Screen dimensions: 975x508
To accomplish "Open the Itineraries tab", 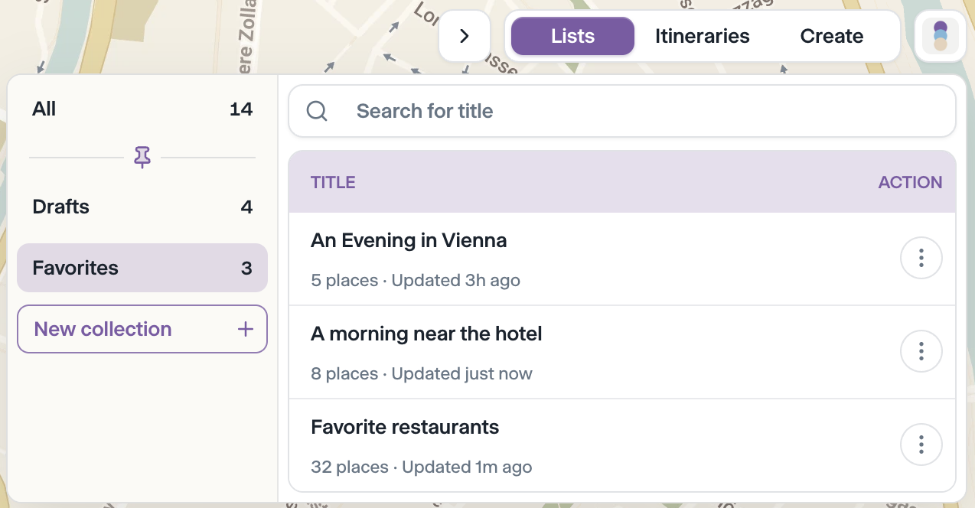I will [703, 36].
